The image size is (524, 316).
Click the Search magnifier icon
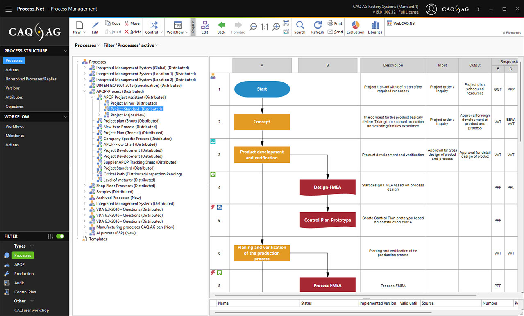299,25
